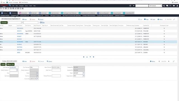Image resolution: width=179 pixels, height=101 pixels.
Task: Maximize the contact form applet
Action: click(x=174, y=61)
